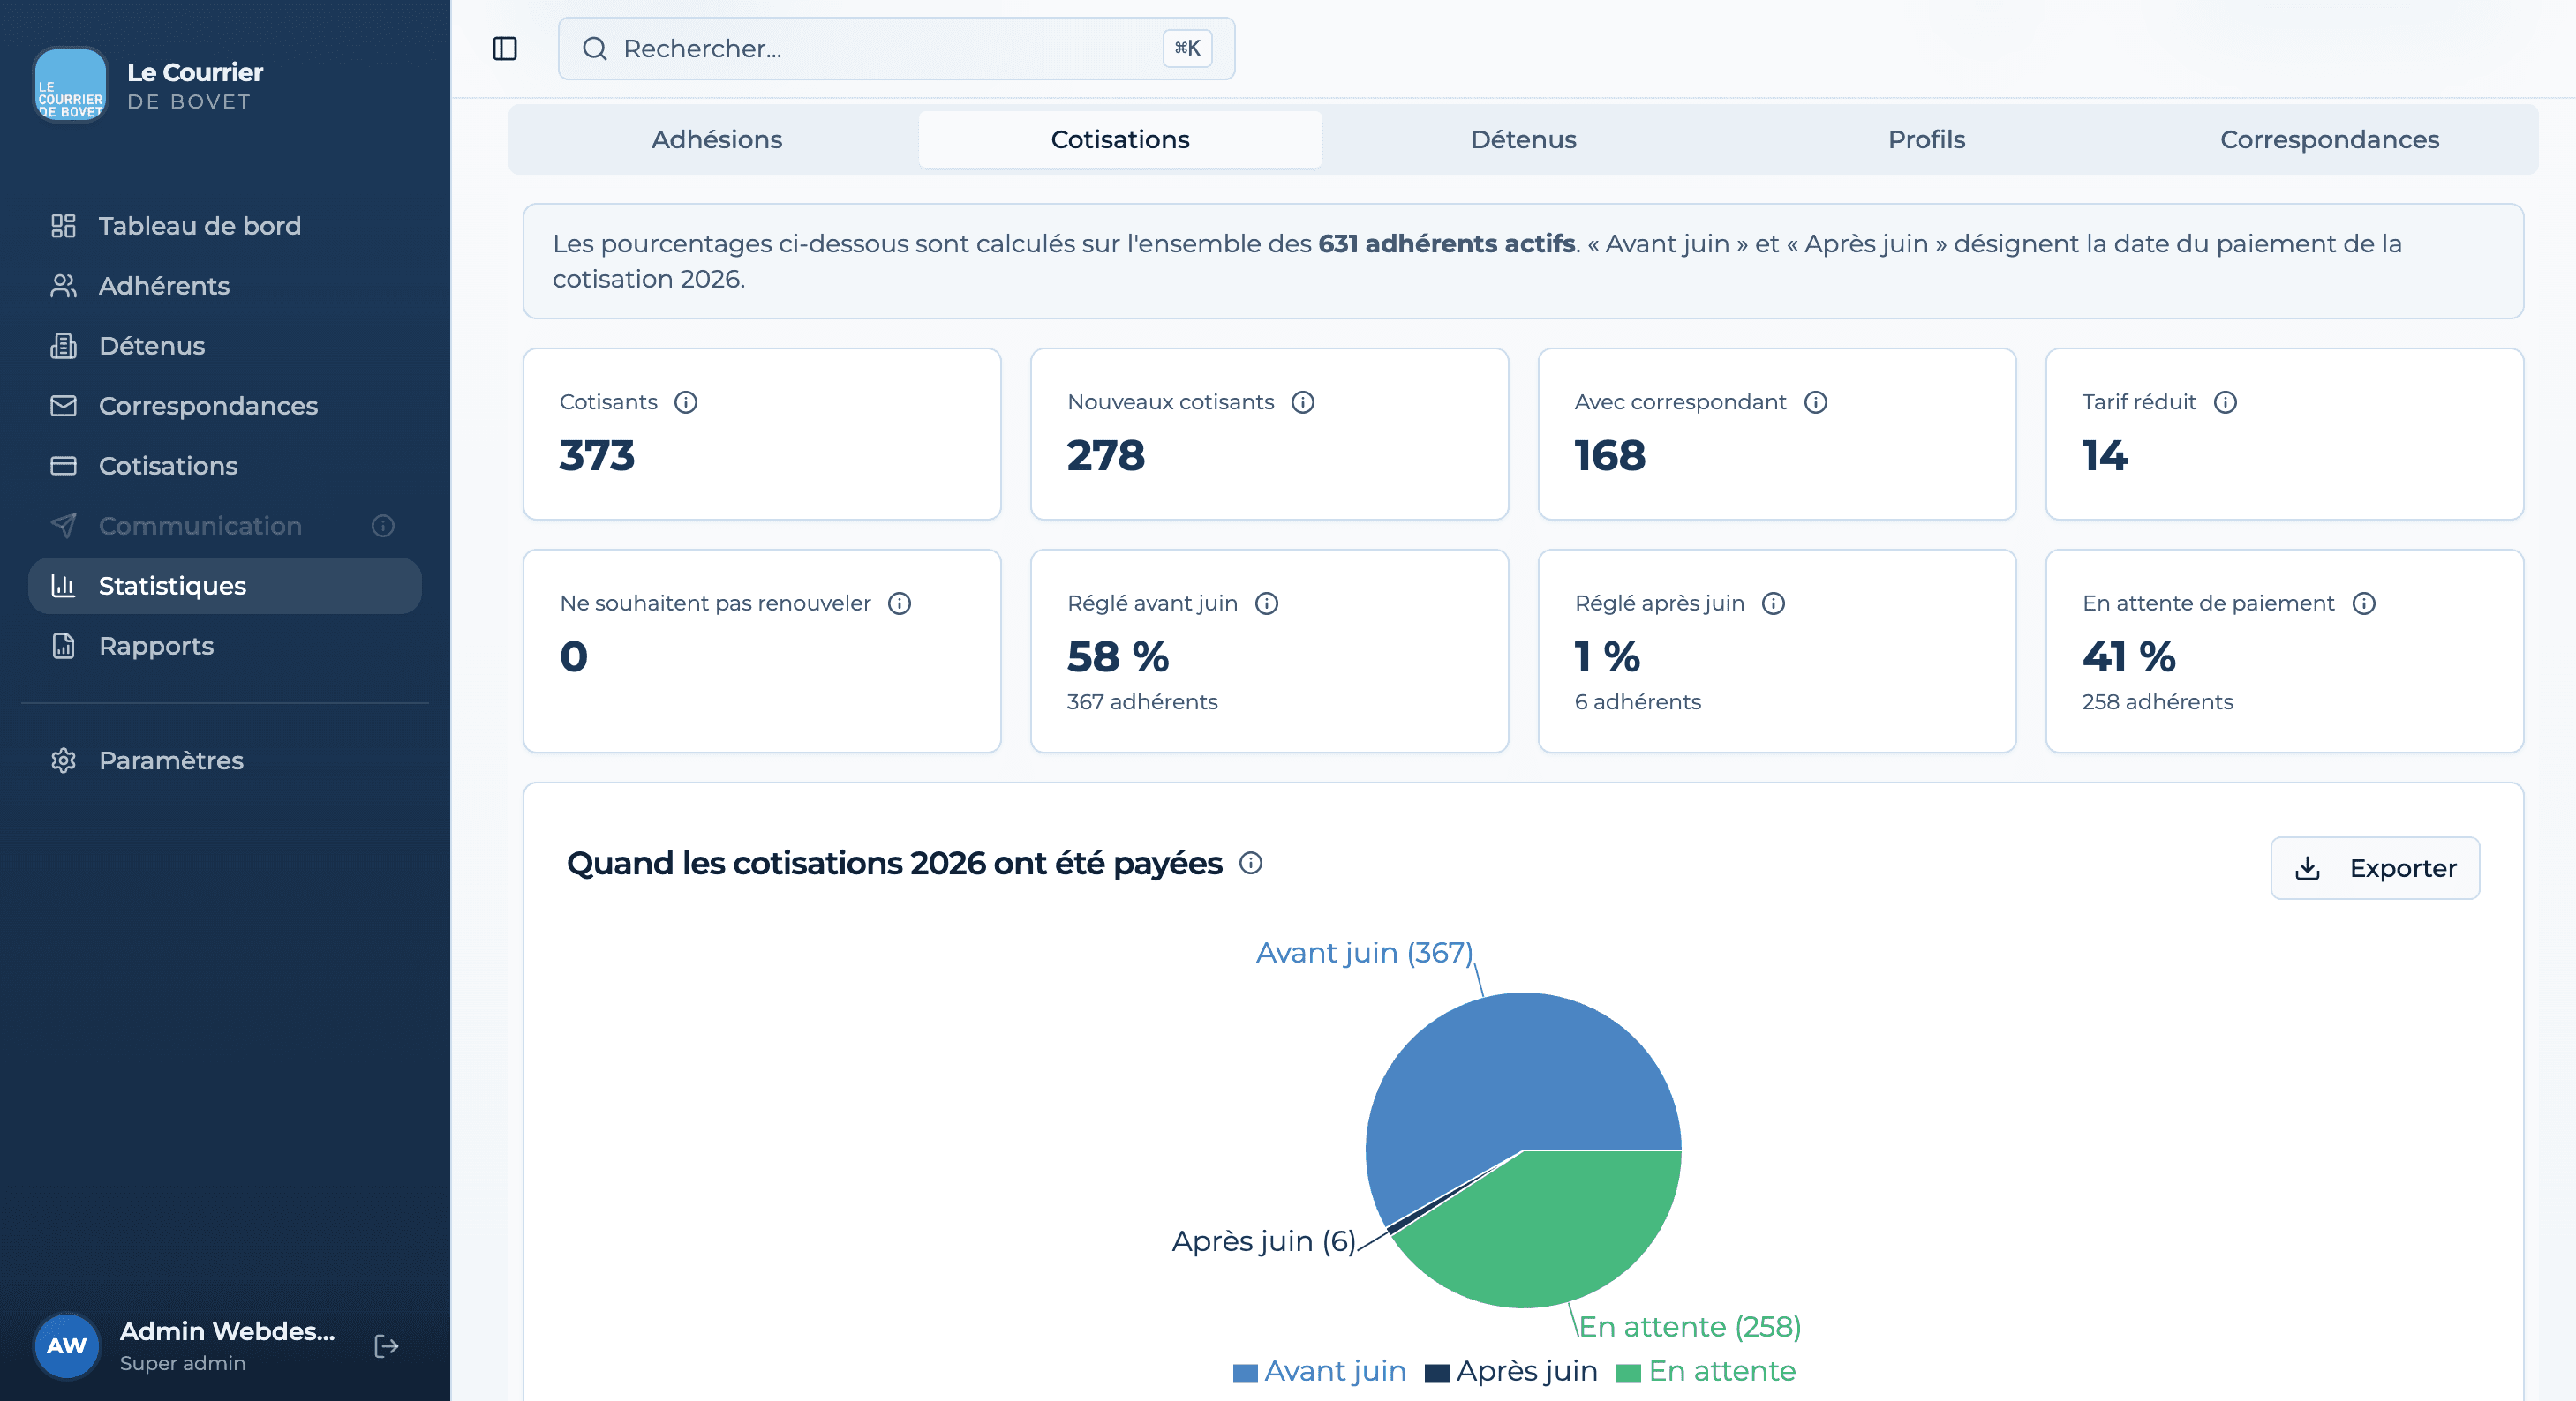Click the 258 adhérents text
The height and width of the screenshot is (1401, 2576).
point(2157,701)
